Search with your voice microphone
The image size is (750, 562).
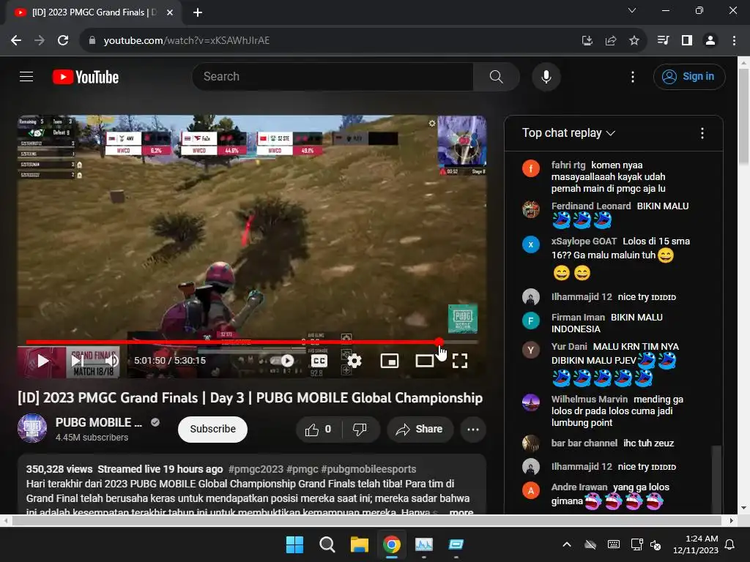(546, 76)
